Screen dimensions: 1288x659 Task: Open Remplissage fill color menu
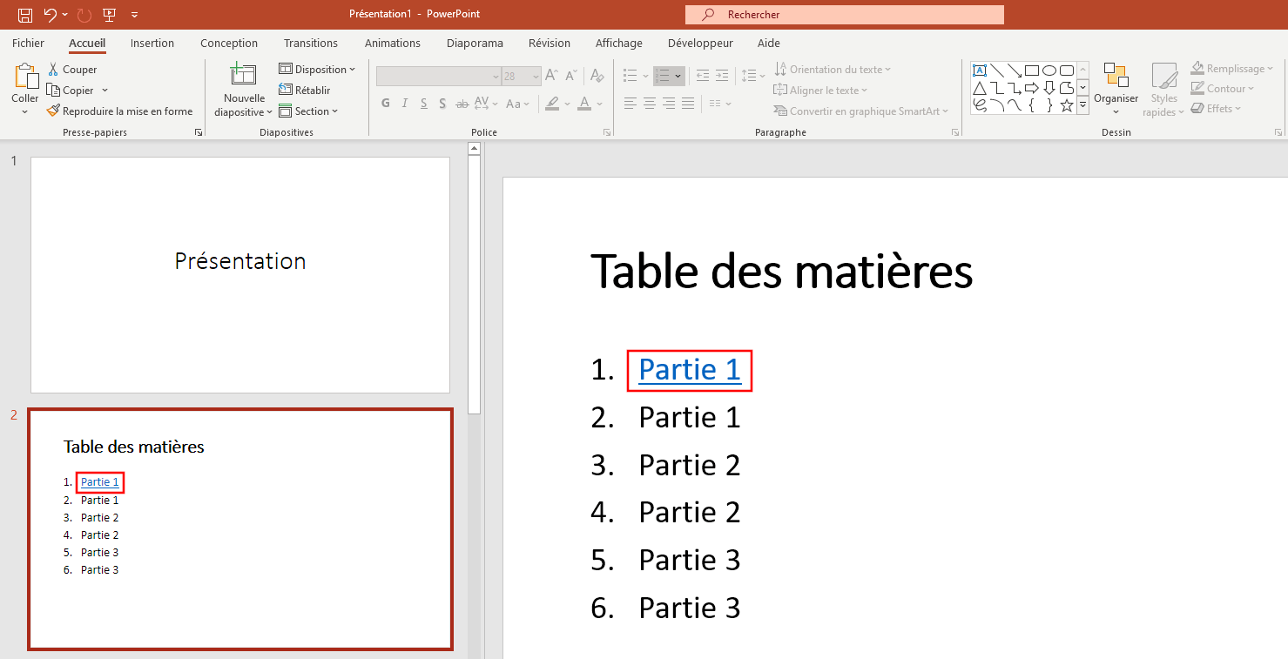[1233, 69]
